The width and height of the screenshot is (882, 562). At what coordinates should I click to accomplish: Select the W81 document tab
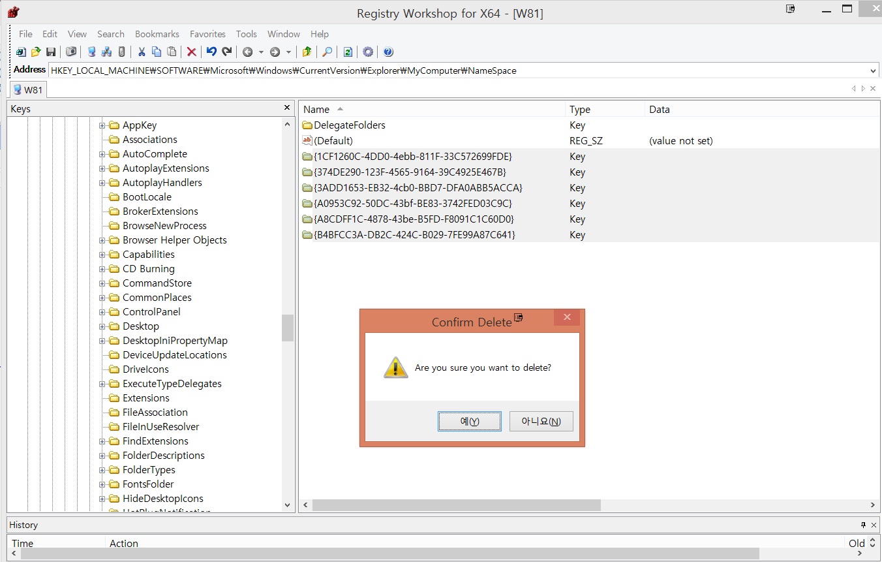28,90
